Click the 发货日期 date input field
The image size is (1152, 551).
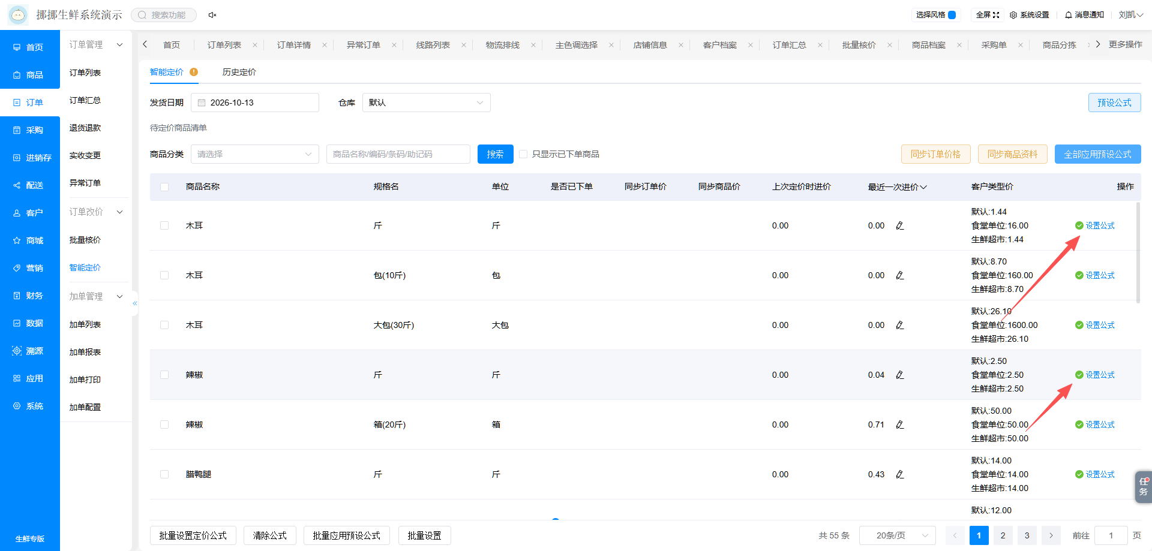coord(255,103)
